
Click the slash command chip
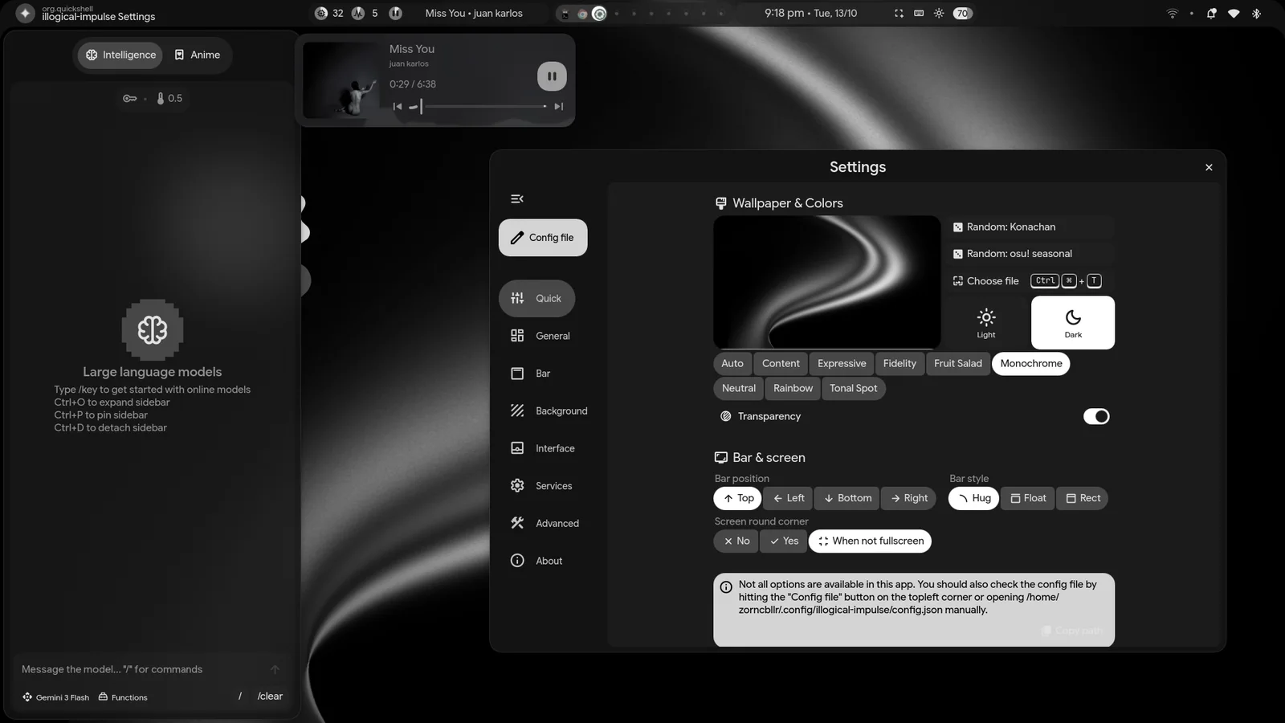tap(239, 696)
